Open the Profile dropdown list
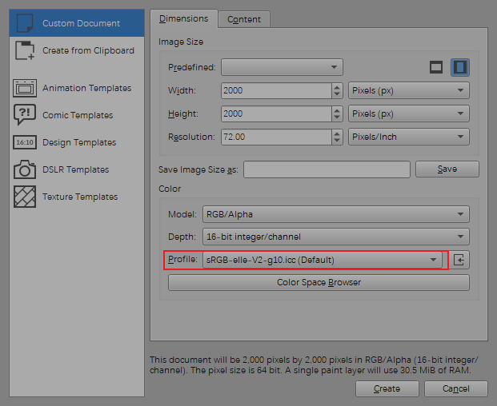 (x=323, y=260)
